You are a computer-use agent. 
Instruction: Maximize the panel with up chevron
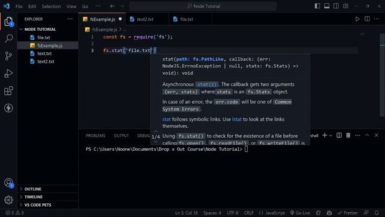click(367, 135)
